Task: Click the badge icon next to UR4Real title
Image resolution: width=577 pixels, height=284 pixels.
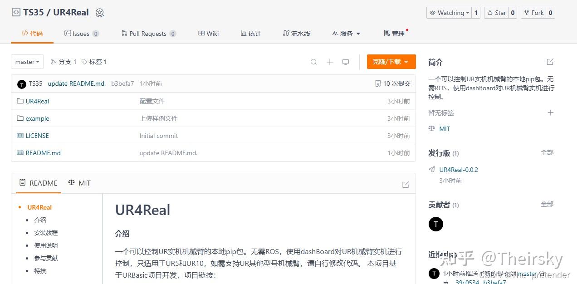Action: point(100,13)
